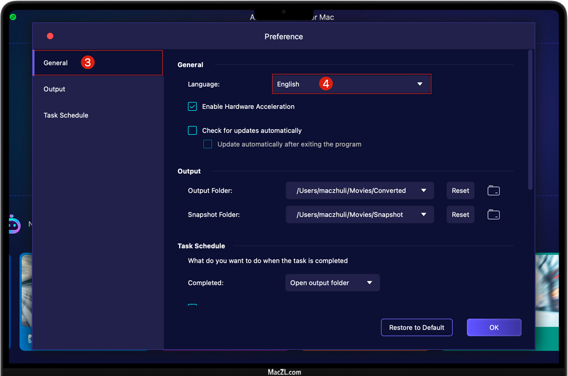Expand the Snapshot Folder path dropdown
Screen dimensions: 568x376
[x=423, y=215]
